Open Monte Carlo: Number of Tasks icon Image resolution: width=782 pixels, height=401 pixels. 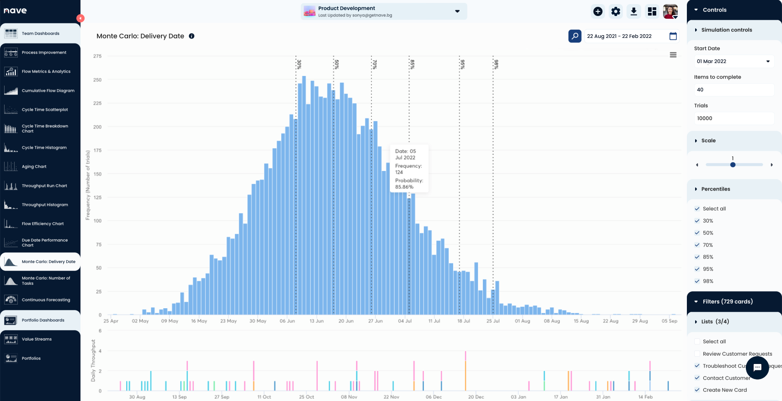[11, 281]
